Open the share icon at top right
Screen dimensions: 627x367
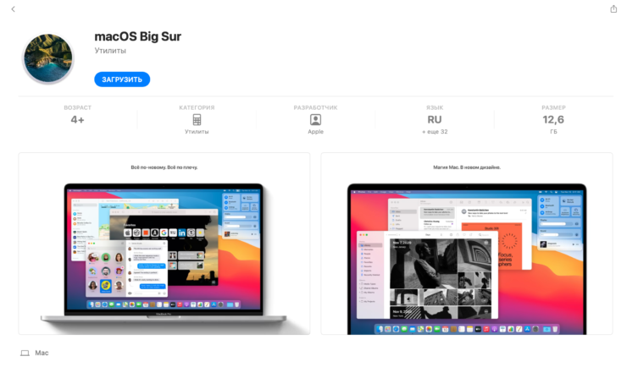tap(613, 8)
